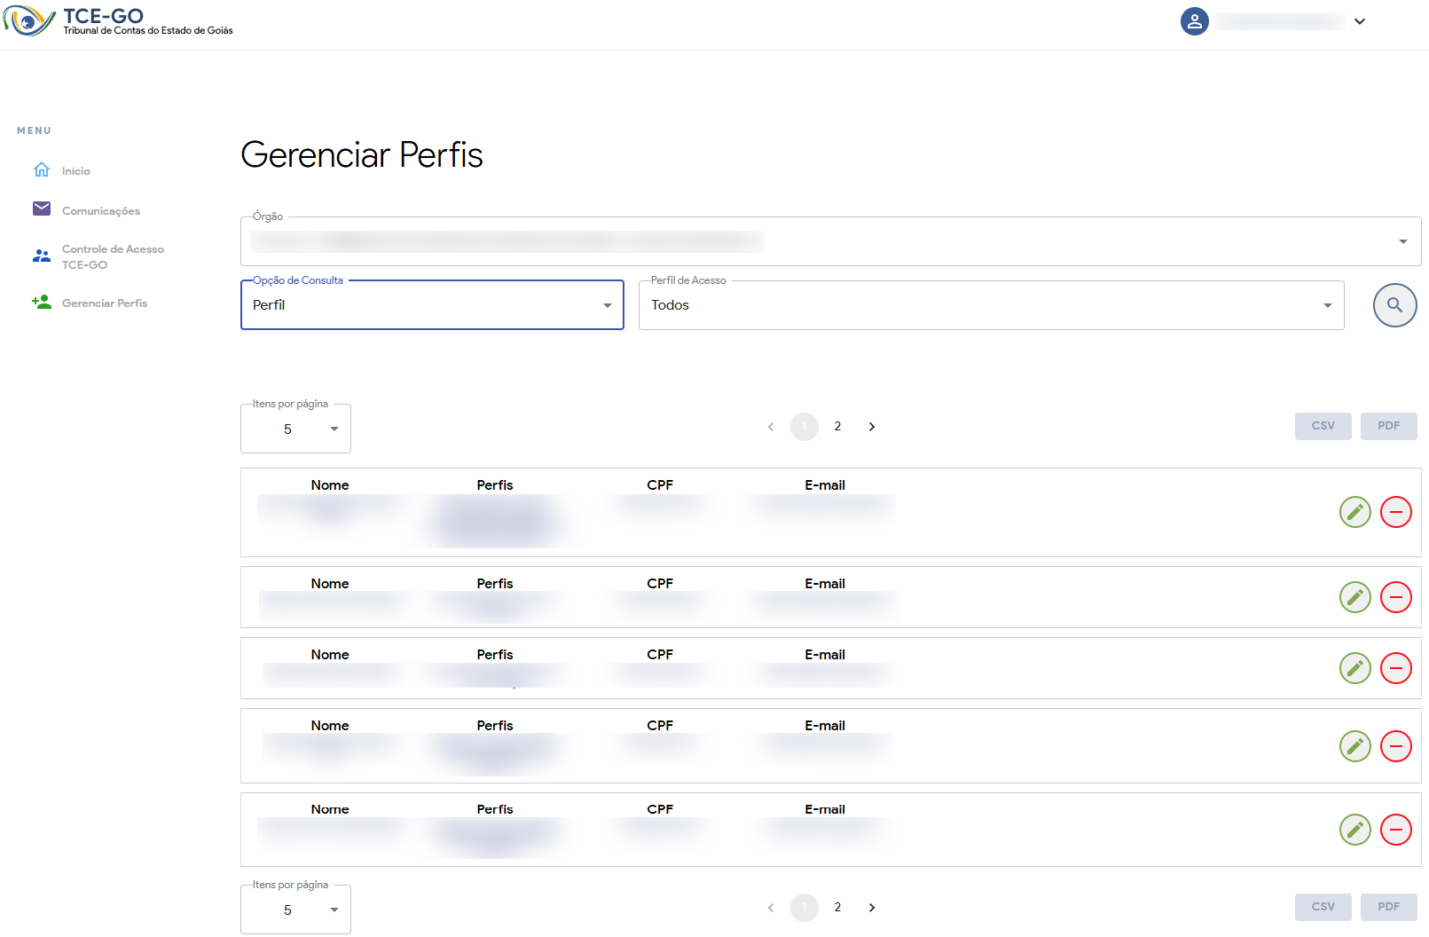Go to page 2 in the top pagination
This screenshot has height=937, width=1429.
[x=837, y=427]
